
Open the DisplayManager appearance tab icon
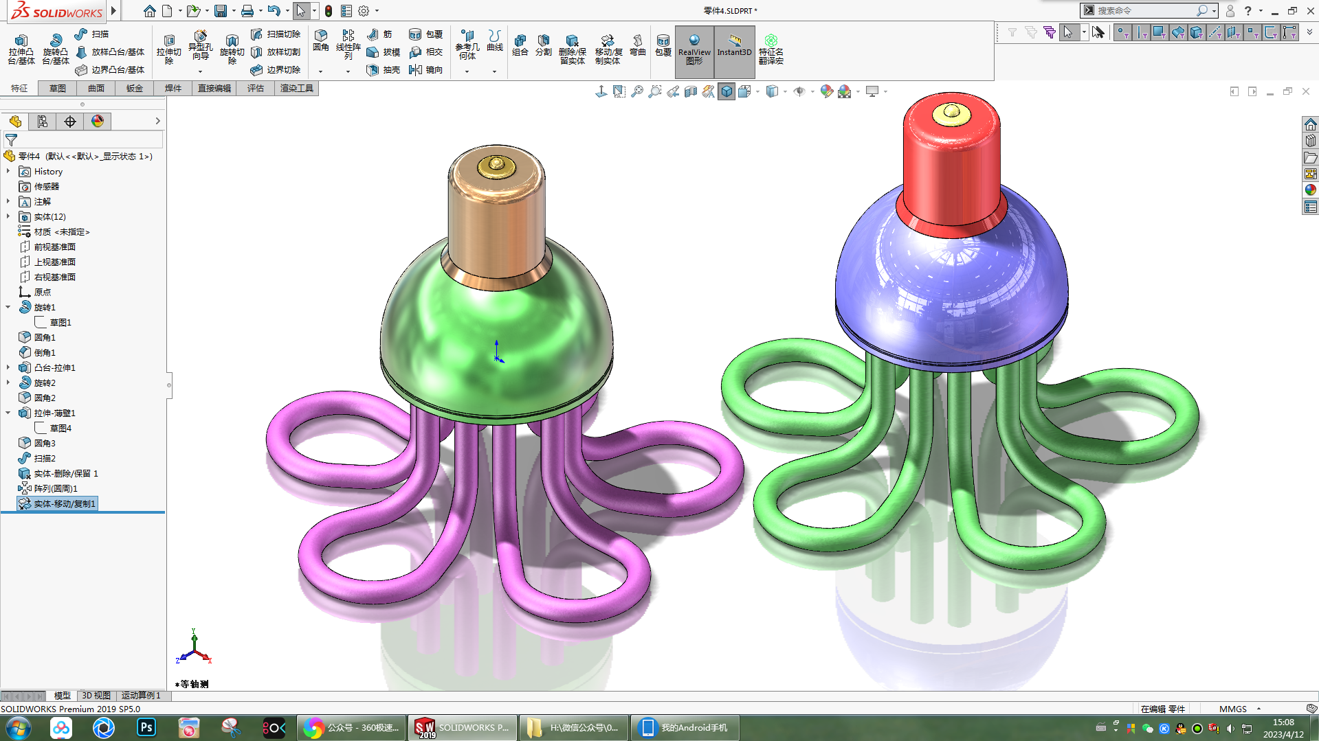98,122
